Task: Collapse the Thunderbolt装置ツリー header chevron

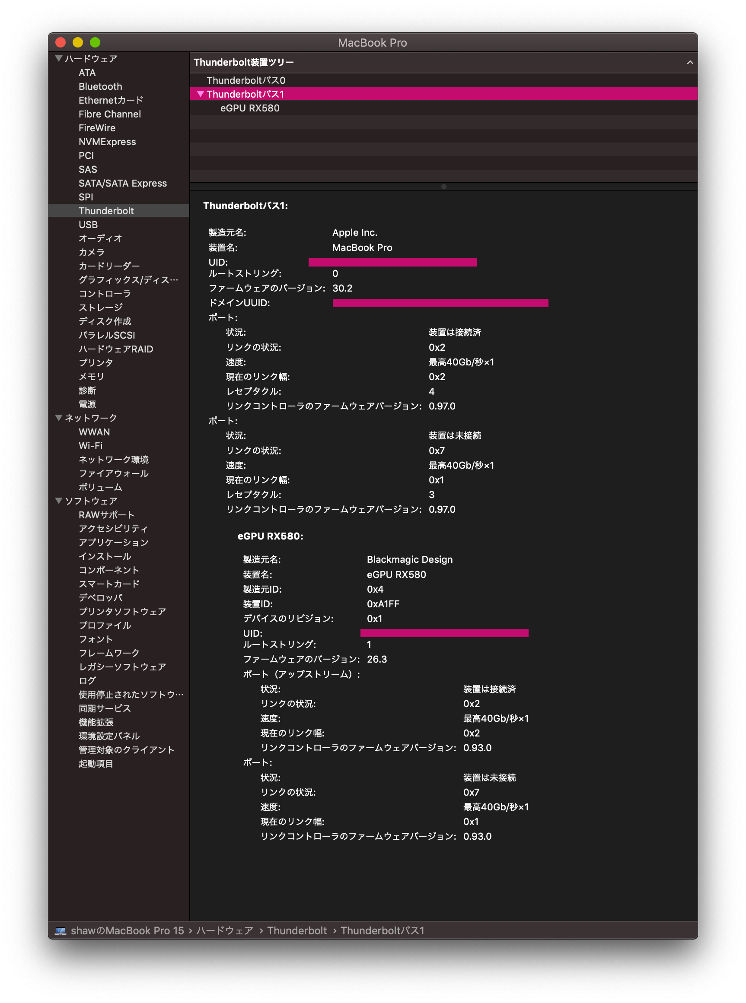Action: coord(689,62)
